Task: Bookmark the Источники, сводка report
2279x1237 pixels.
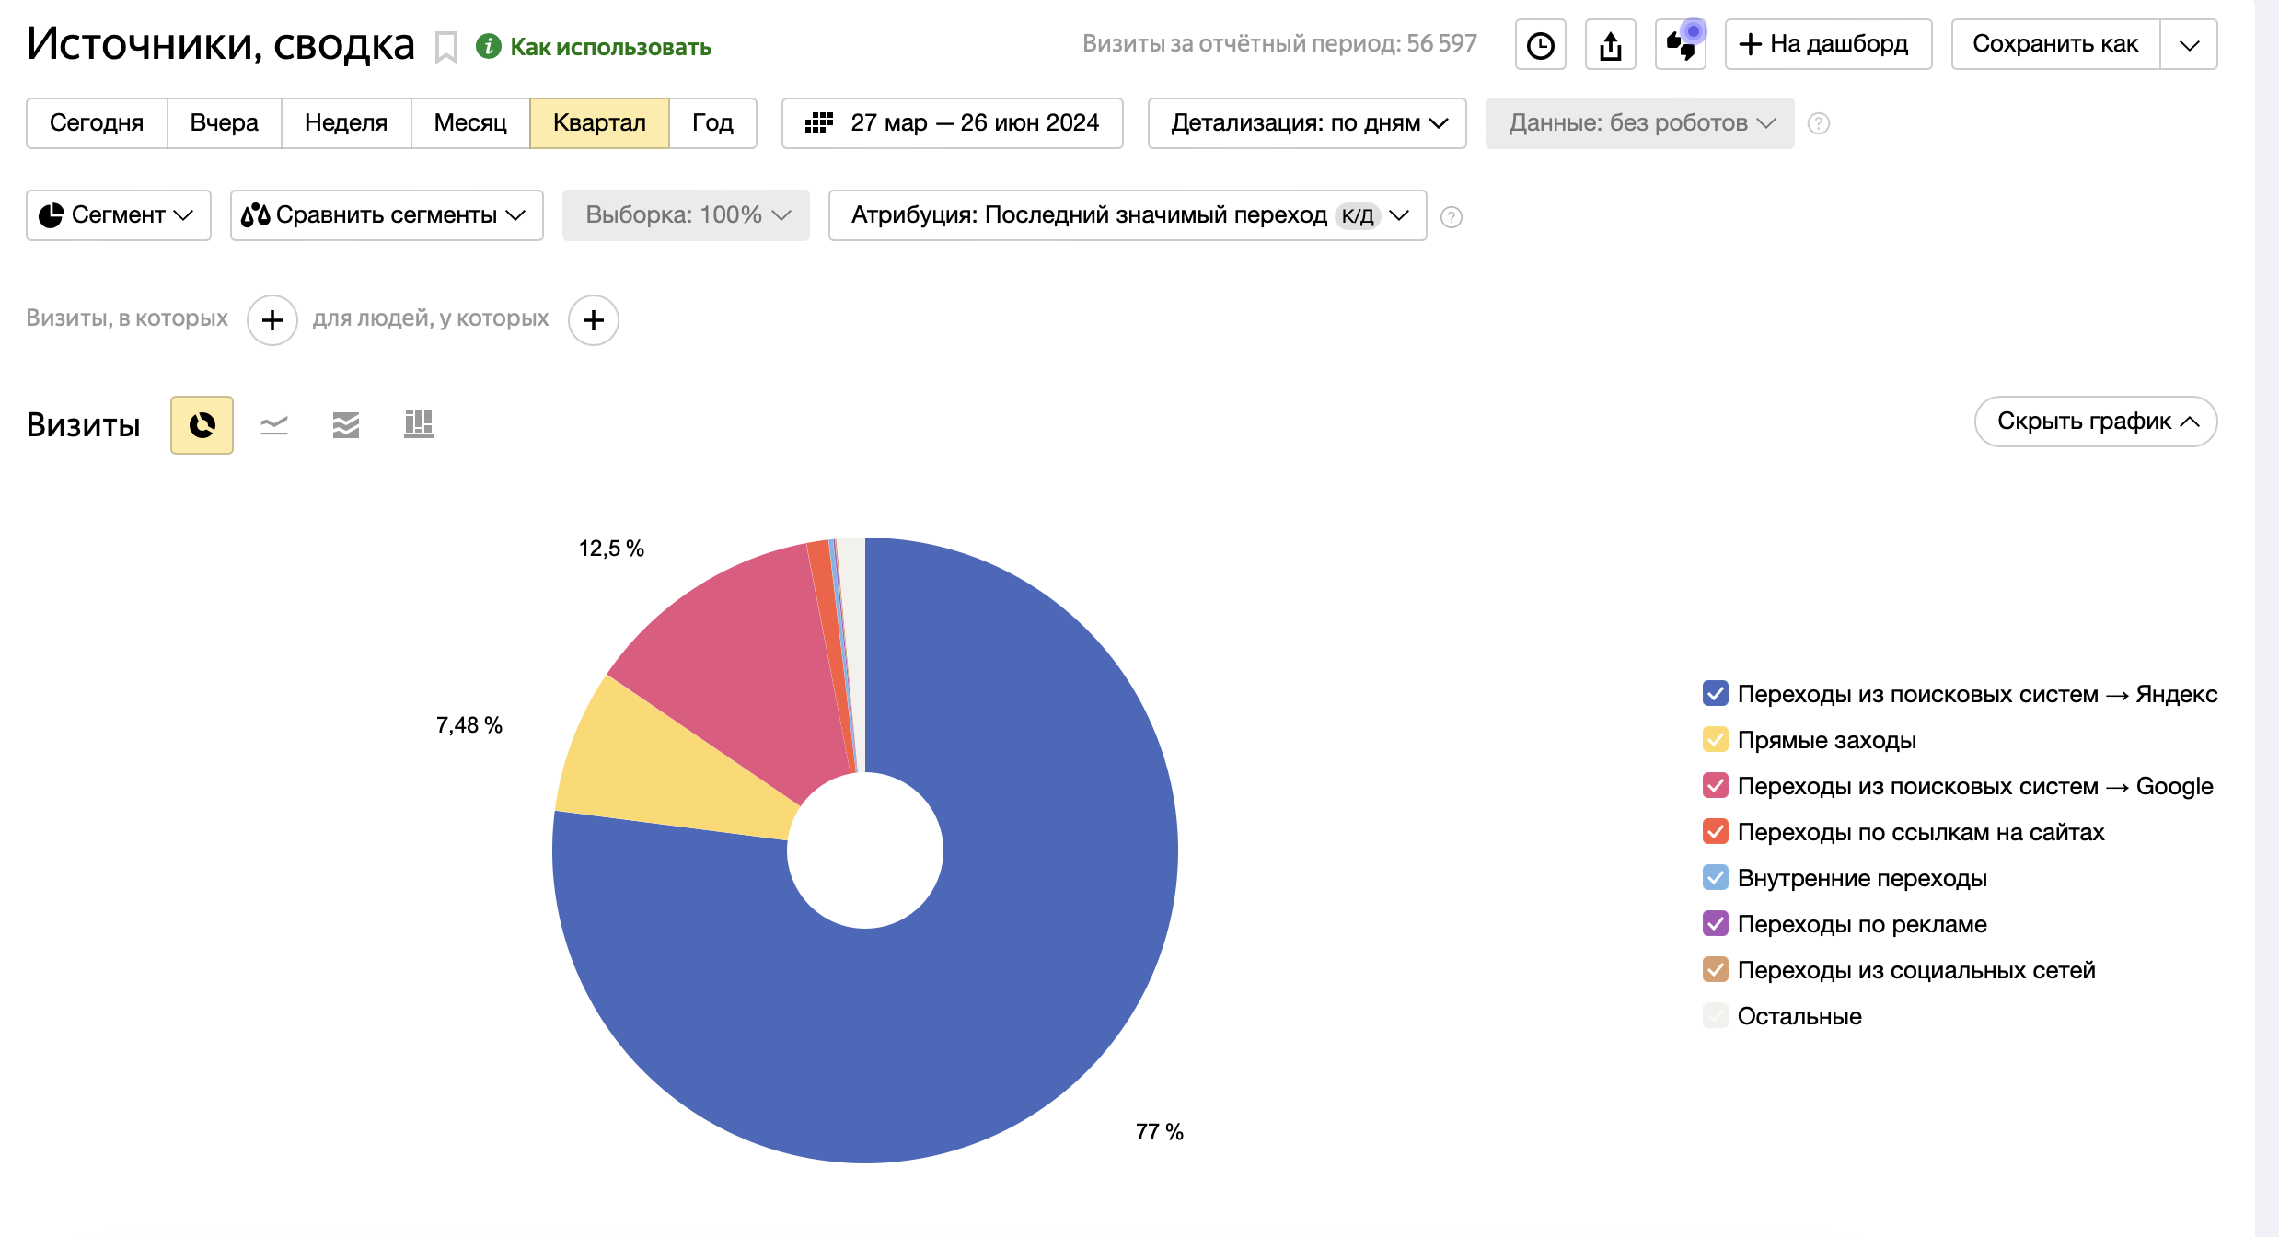Action: (x=446, y=48)
